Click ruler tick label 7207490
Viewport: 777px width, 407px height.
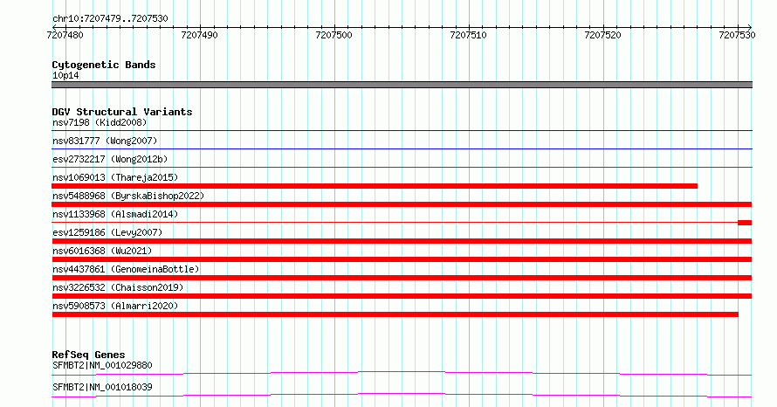[x=199, y=35]
